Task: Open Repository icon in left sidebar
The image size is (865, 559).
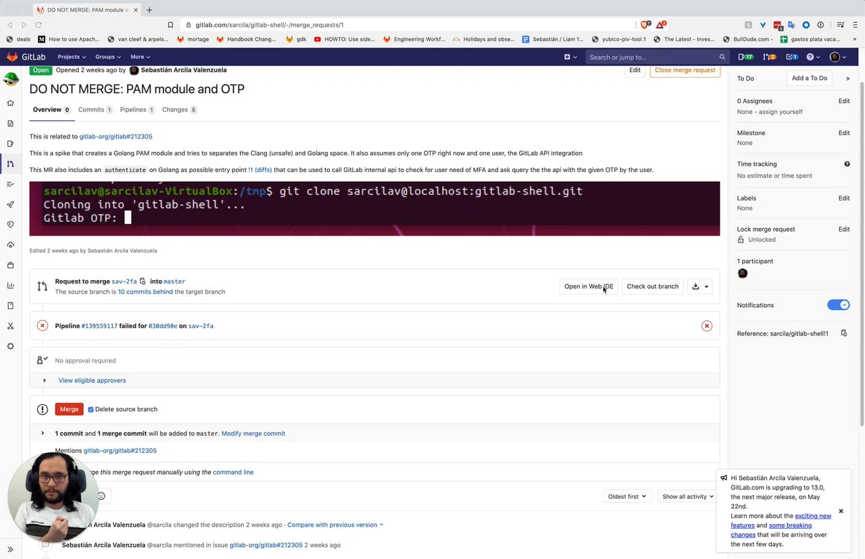Action: 10,124
